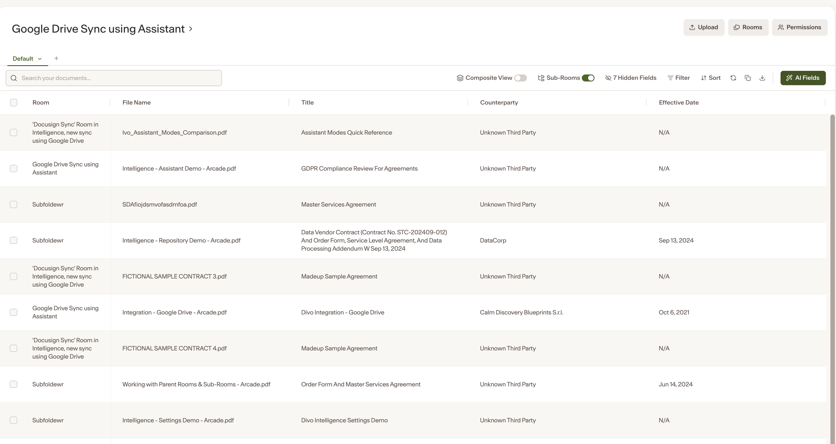The height and width of the screenshot is (444, 836).
Task: Open the Rooms button
Action: (748, 27)
